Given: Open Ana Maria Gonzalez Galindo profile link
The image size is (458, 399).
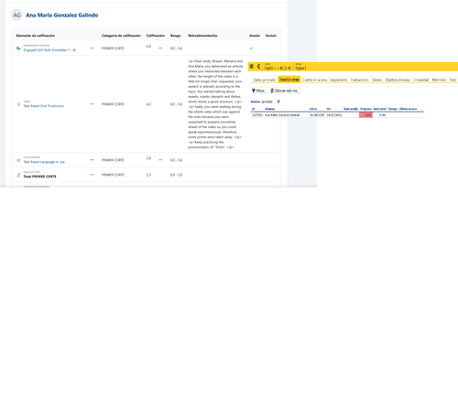Looking at the screenshot, I should click(62, 15).
